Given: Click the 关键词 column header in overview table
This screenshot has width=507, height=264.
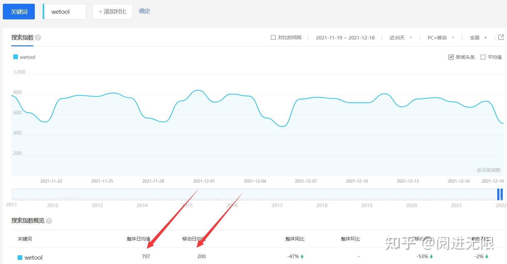Looking at the screenshot, I should 25,239.
